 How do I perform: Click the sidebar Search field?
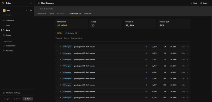tap(17, 15)
